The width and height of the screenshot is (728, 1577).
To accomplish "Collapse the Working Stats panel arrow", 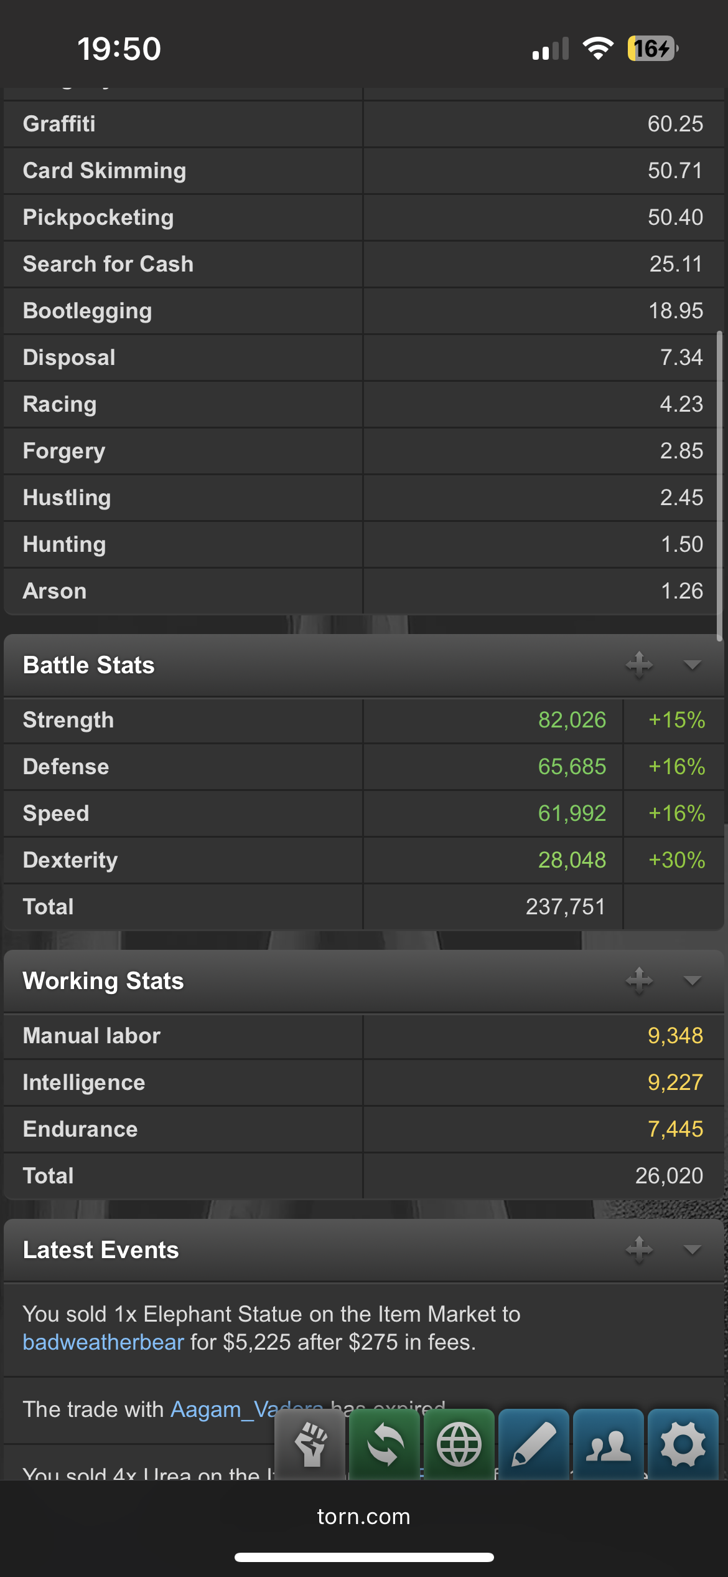I will pyautogui.click(x=692, y=981).
